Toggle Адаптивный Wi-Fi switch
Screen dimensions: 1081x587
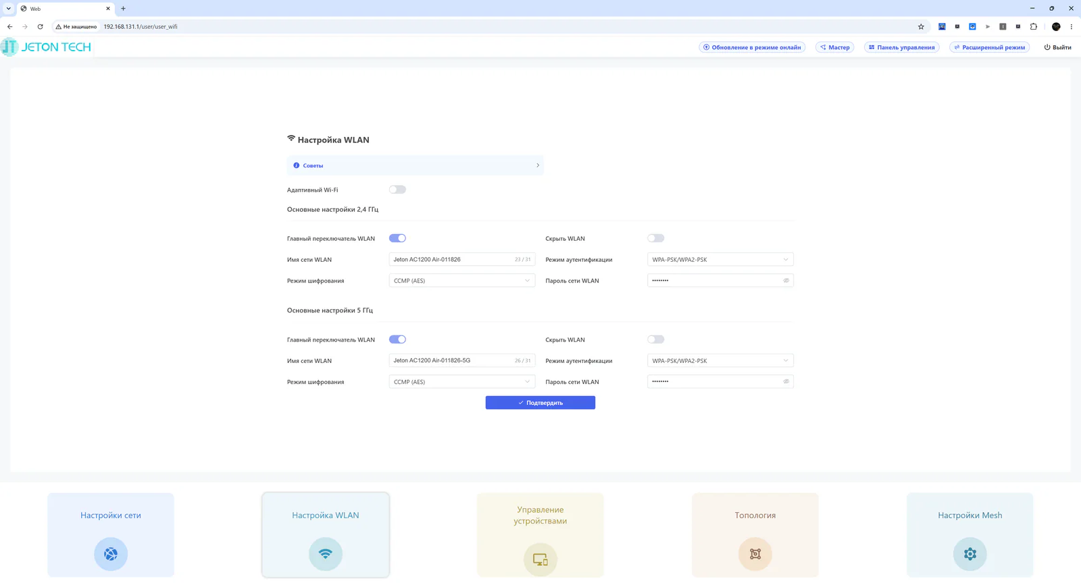point(397,190)
